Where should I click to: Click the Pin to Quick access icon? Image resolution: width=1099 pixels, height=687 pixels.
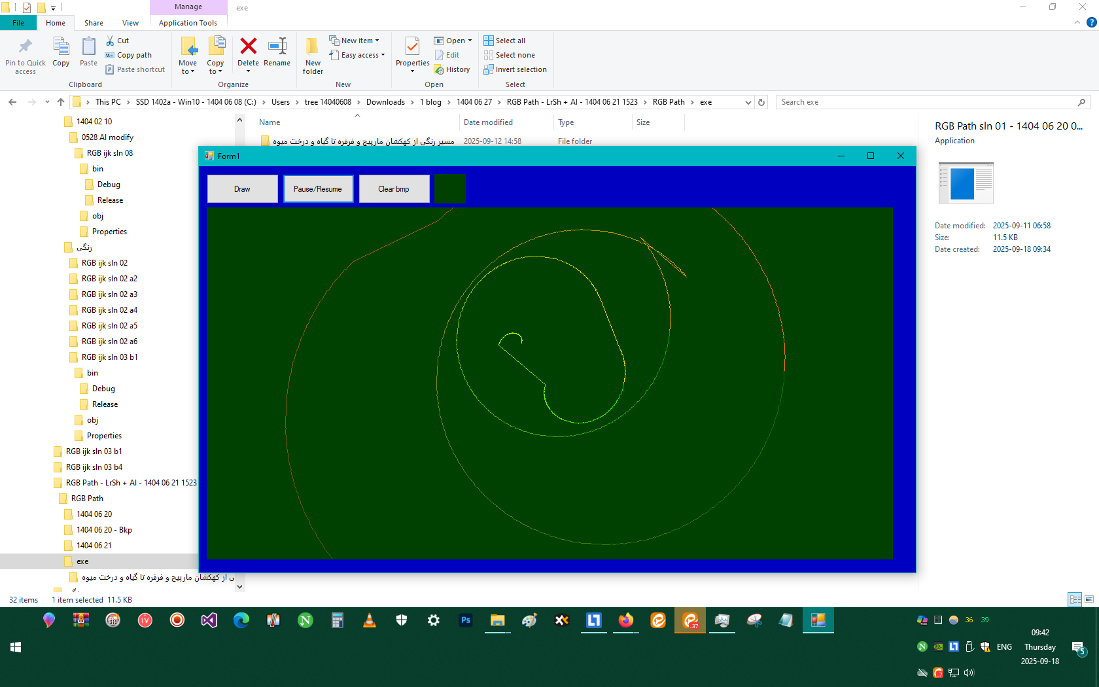[x=26, y=46]
